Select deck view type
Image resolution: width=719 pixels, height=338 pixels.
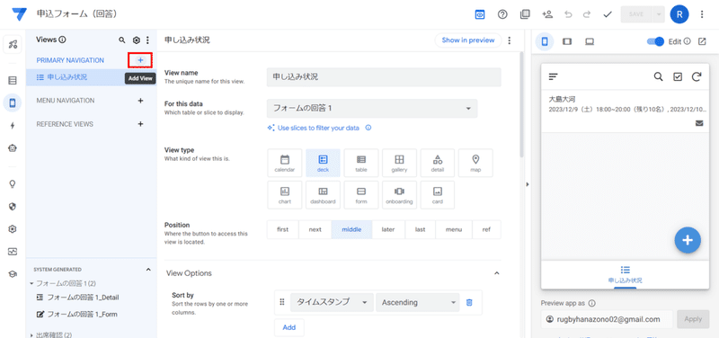click(323, 164)
